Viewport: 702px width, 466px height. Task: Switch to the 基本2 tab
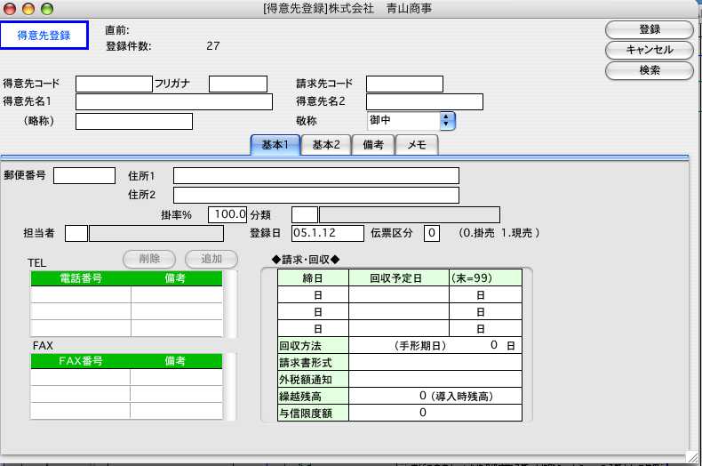[x=325, y=145]
